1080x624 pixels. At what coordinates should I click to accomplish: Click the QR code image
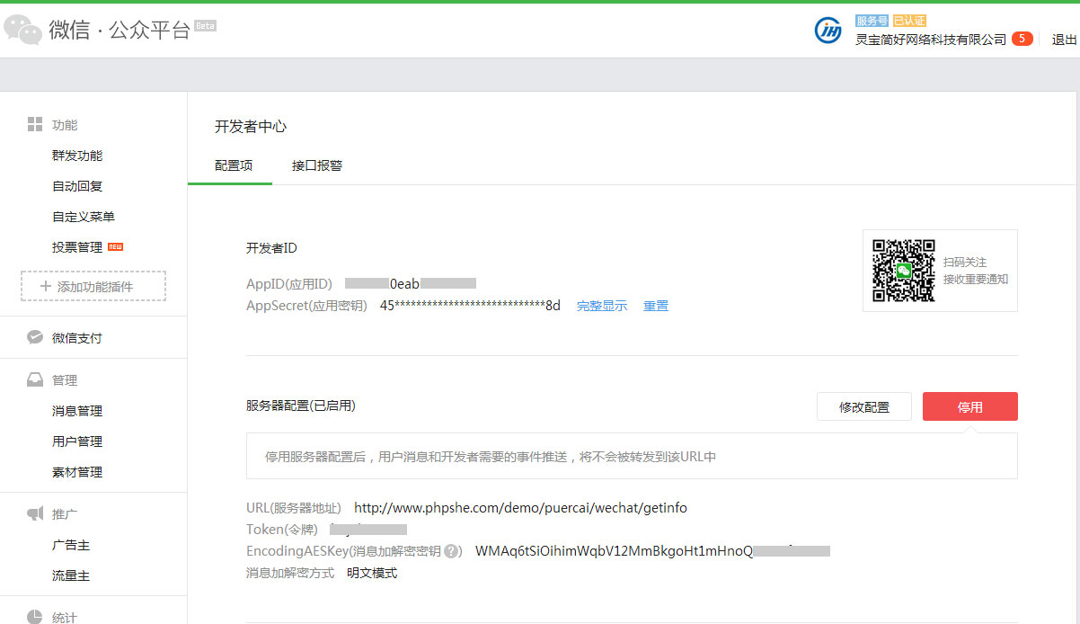click(x=904, y=271)
